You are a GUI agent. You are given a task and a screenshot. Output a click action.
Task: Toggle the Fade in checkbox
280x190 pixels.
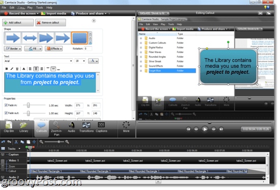[6, 105]
